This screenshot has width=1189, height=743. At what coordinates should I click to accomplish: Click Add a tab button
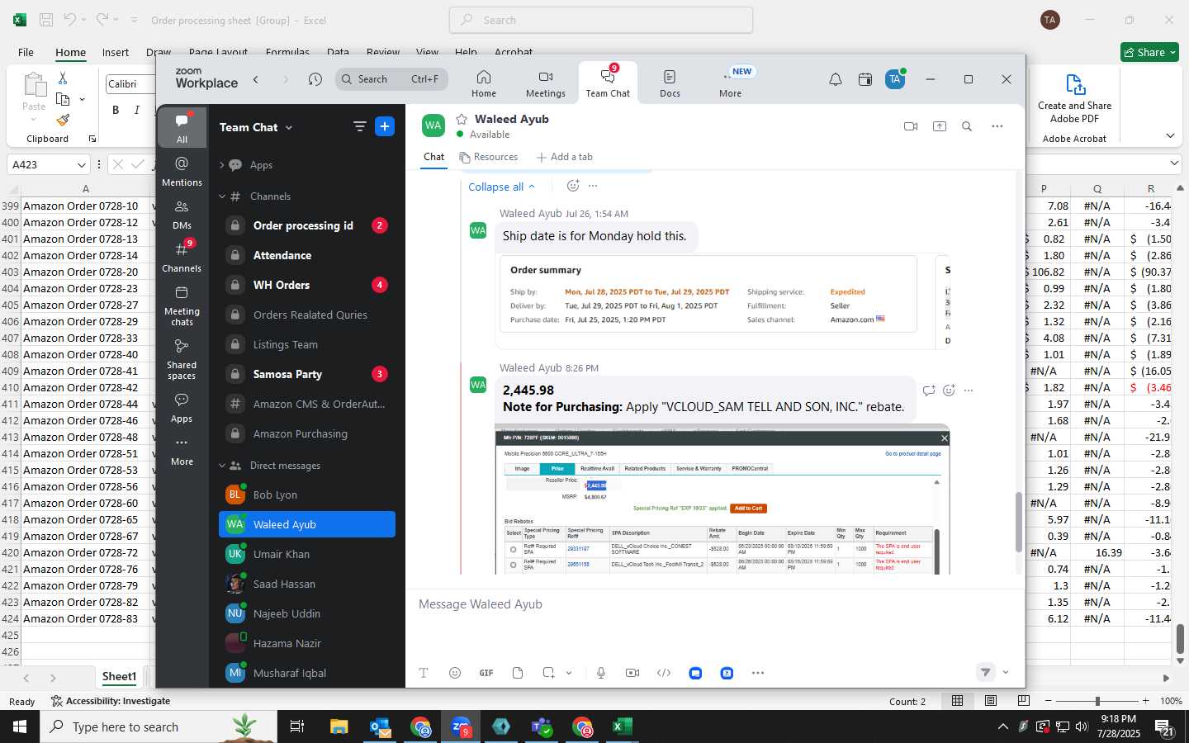565,157
